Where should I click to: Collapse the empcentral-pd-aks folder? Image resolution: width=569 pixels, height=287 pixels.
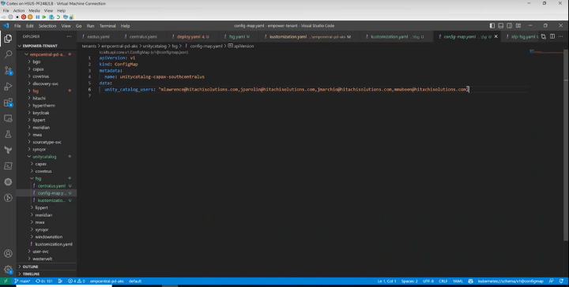(x=47, y=54)
